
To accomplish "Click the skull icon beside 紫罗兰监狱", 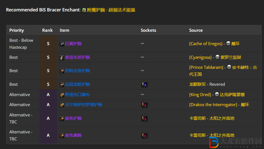I will click(x=217, y=57).
